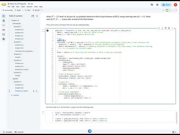This screenshot has height=135, width=180.
Task: Open notebook settings gear icon
Action: click(x=157, y=5)
